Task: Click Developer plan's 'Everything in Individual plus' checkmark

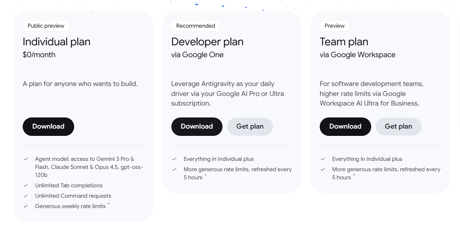Action: point(174,159)
